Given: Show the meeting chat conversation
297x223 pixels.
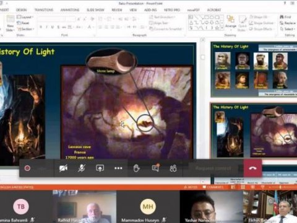Looking at the screenshot, I should click(155, 168).
